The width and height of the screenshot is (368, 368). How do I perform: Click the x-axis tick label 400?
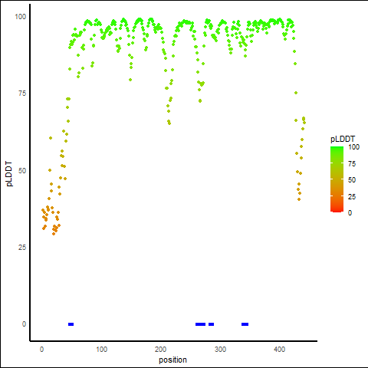(x=279, y=350)
